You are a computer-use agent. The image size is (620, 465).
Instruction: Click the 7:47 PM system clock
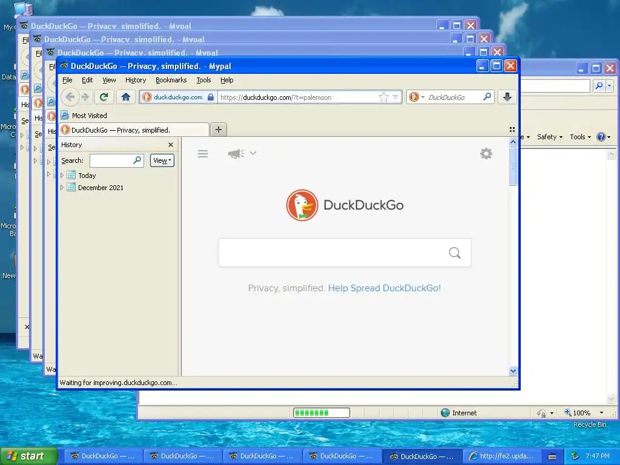[x=598, y=456]
